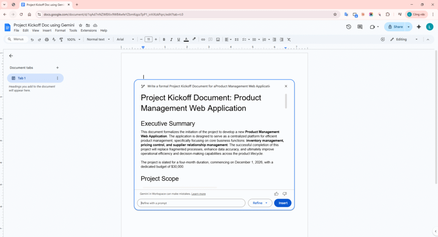Open version history clock icon
Screen dimensions: 438x237
[x=349, y=27]
